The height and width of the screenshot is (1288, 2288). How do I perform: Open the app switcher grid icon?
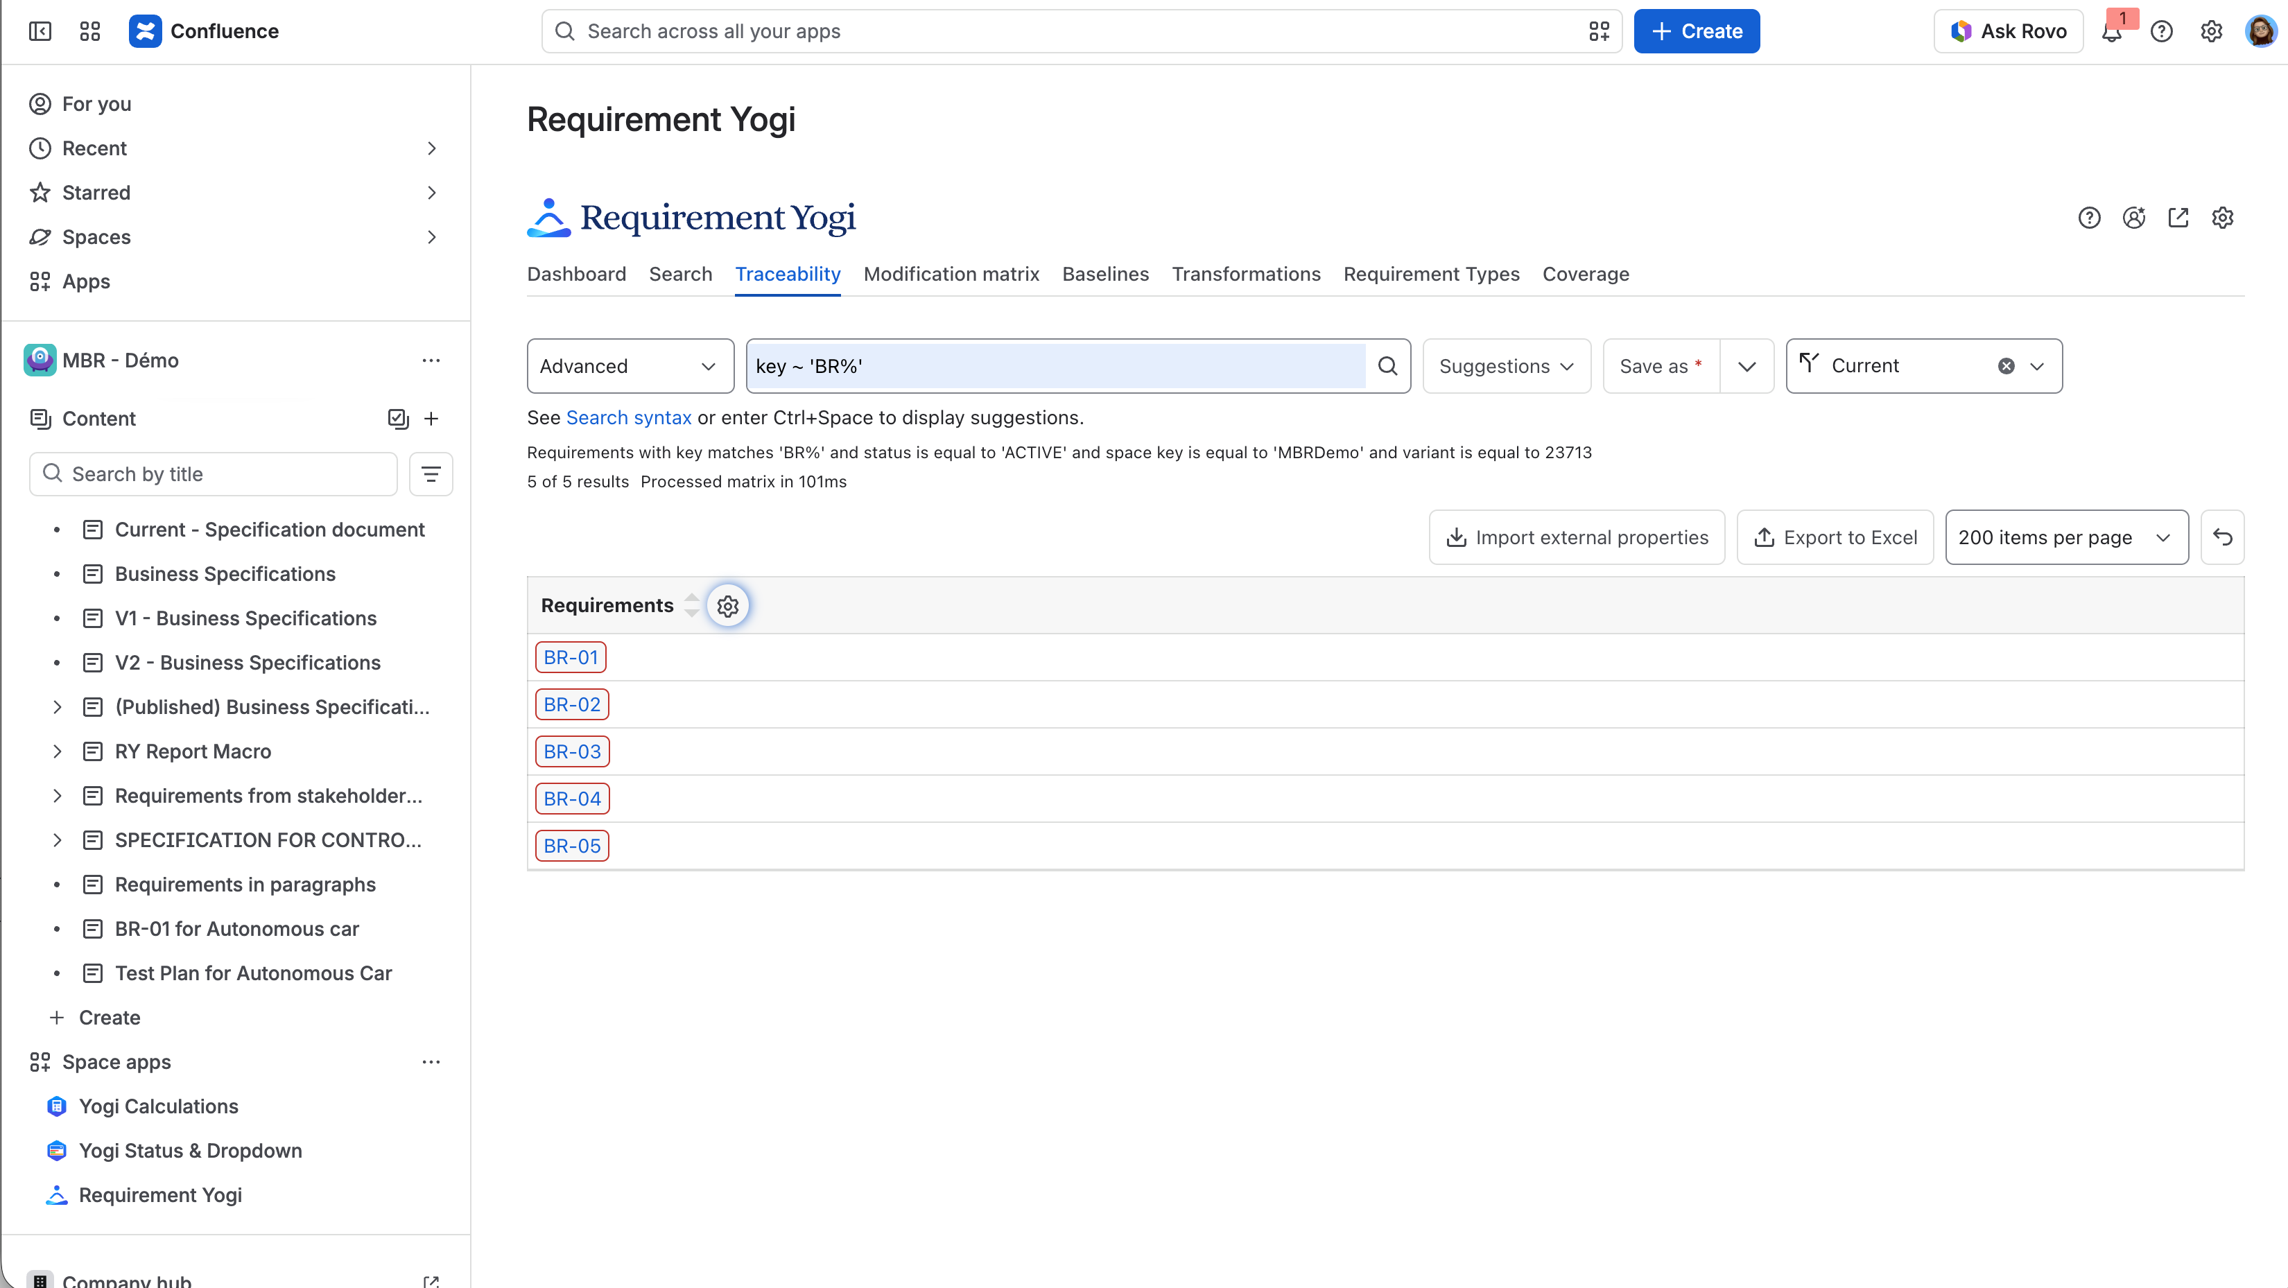point(89,31)
